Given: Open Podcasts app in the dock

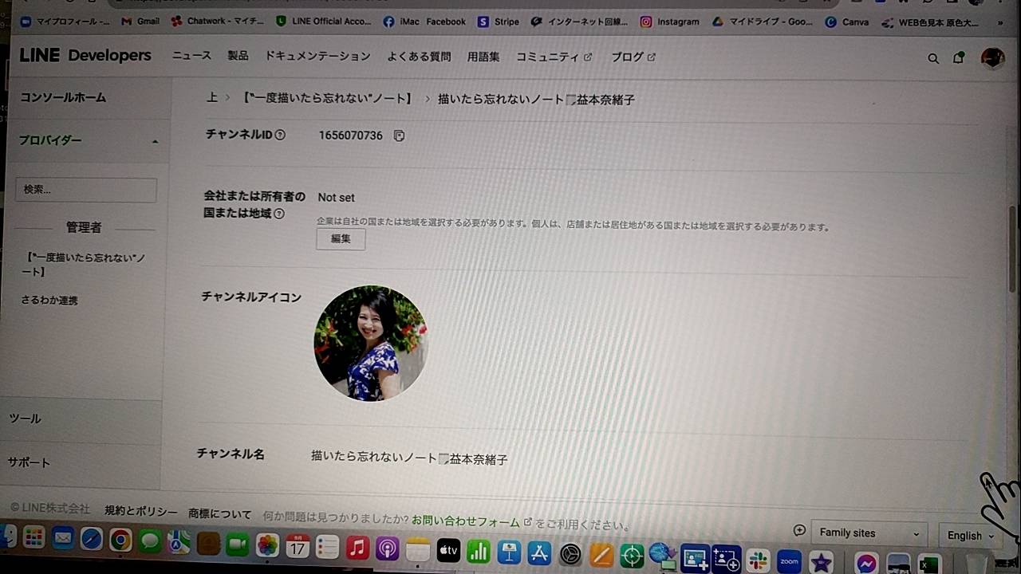Looking at the screenshot, I should 388,548.
